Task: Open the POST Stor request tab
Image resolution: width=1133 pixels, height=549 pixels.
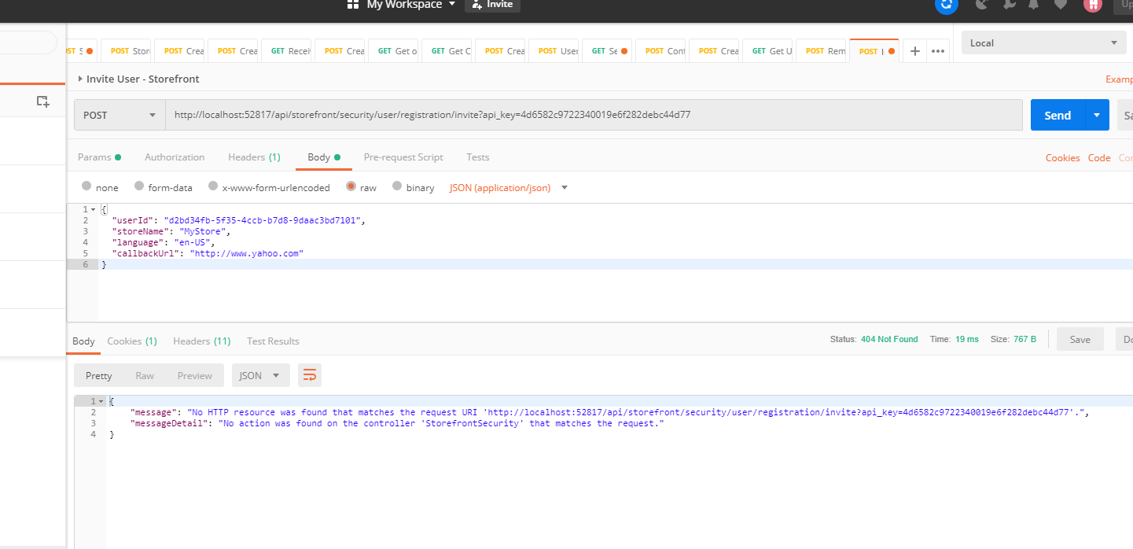Action: [x=126, y=51]
